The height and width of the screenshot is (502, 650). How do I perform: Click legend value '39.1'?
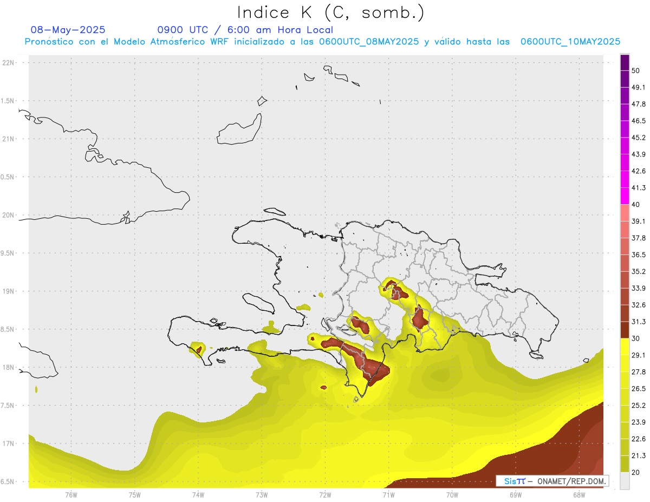(639, 221)
